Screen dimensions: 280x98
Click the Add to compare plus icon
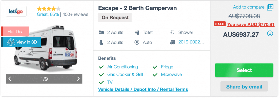pyautogui.click(x=270, y=7)
